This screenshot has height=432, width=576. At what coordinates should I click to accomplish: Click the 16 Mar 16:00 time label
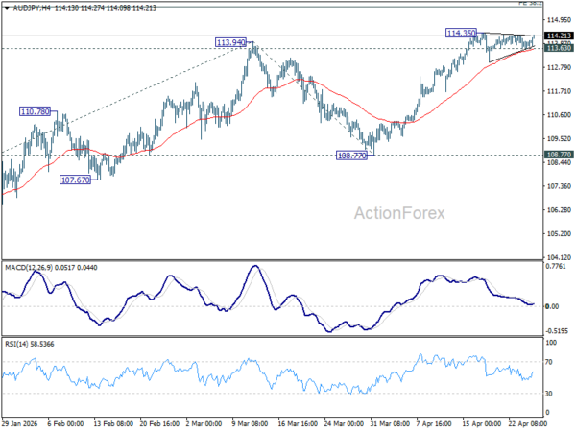coord(298,423)
